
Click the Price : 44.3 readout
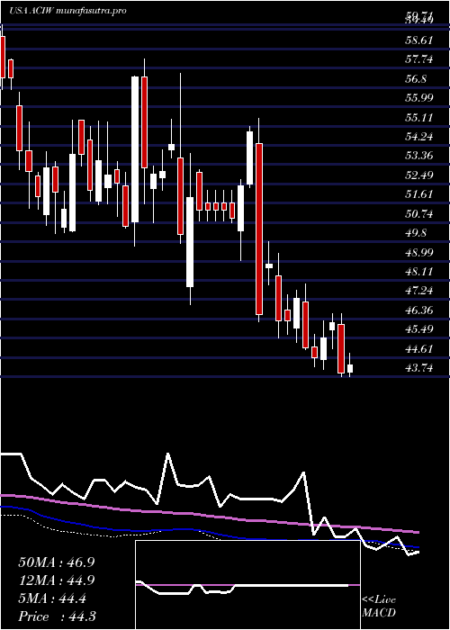pos(57,616)
